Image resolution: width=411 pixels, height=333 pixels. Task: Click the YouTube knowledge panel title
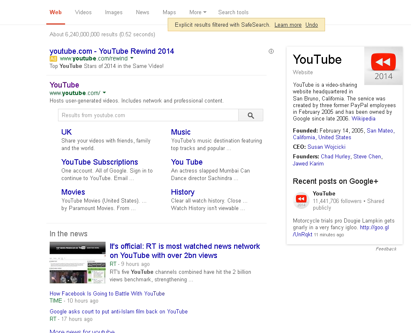(317, 60)
